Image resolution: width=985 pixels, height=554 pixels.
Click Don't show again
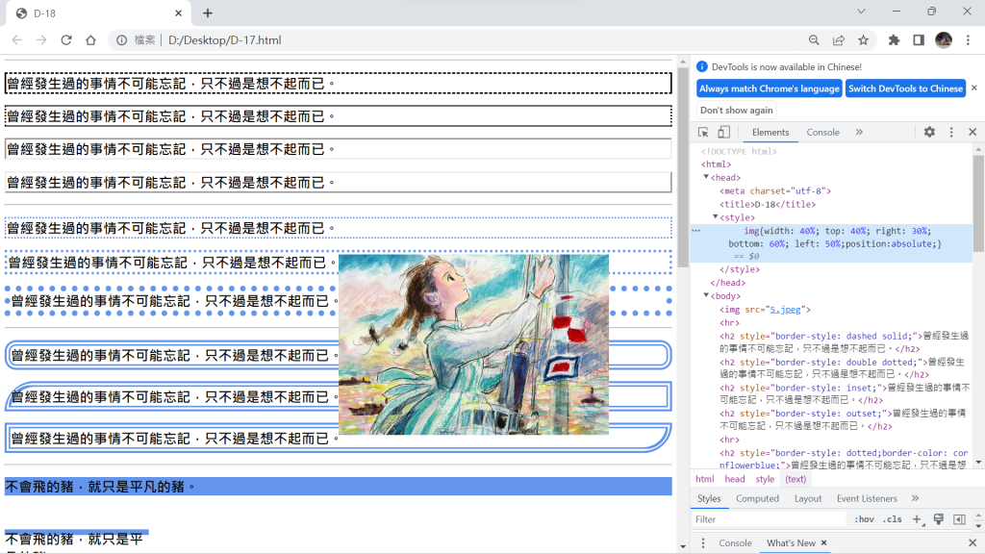[x=736, y=110]
